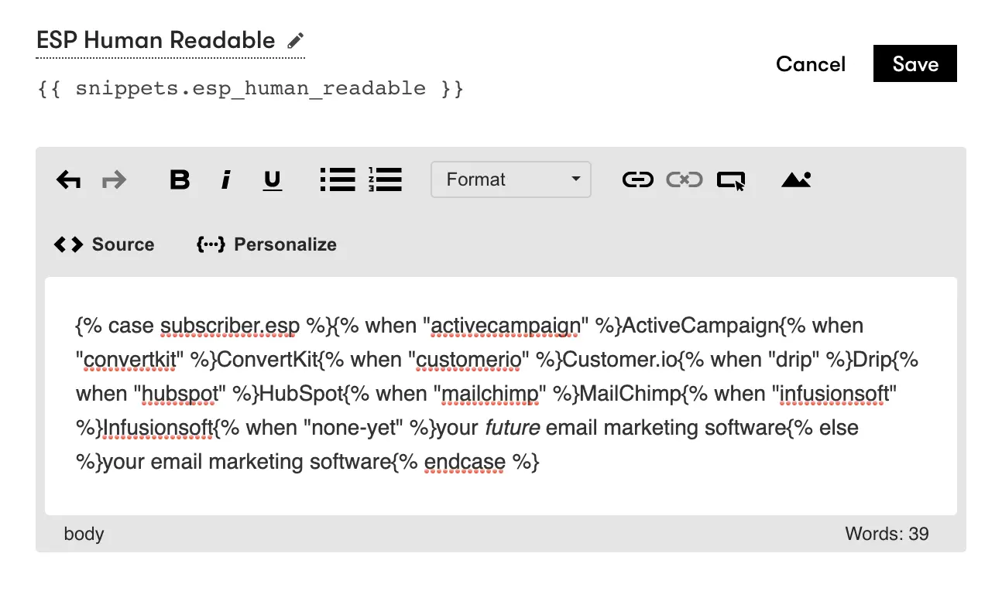This screenshot has height=591, width=1002.
Task: Click the undo arrow icon
Action: (x=69, y=180)
